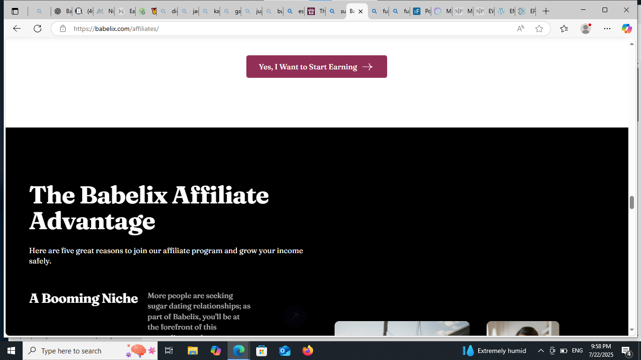Switch to the "jar" search tab
641x360 pixels.
point(190,11)
